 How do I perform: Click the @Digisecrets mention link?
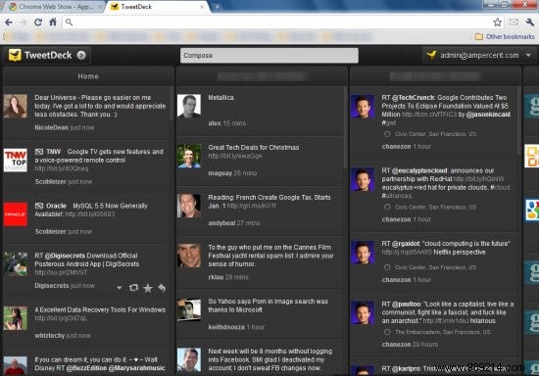click(x=65, y=256)
